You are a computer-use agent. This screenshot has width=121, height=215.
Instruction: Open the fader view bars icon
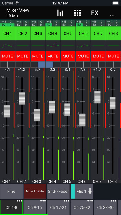point(60,13)
